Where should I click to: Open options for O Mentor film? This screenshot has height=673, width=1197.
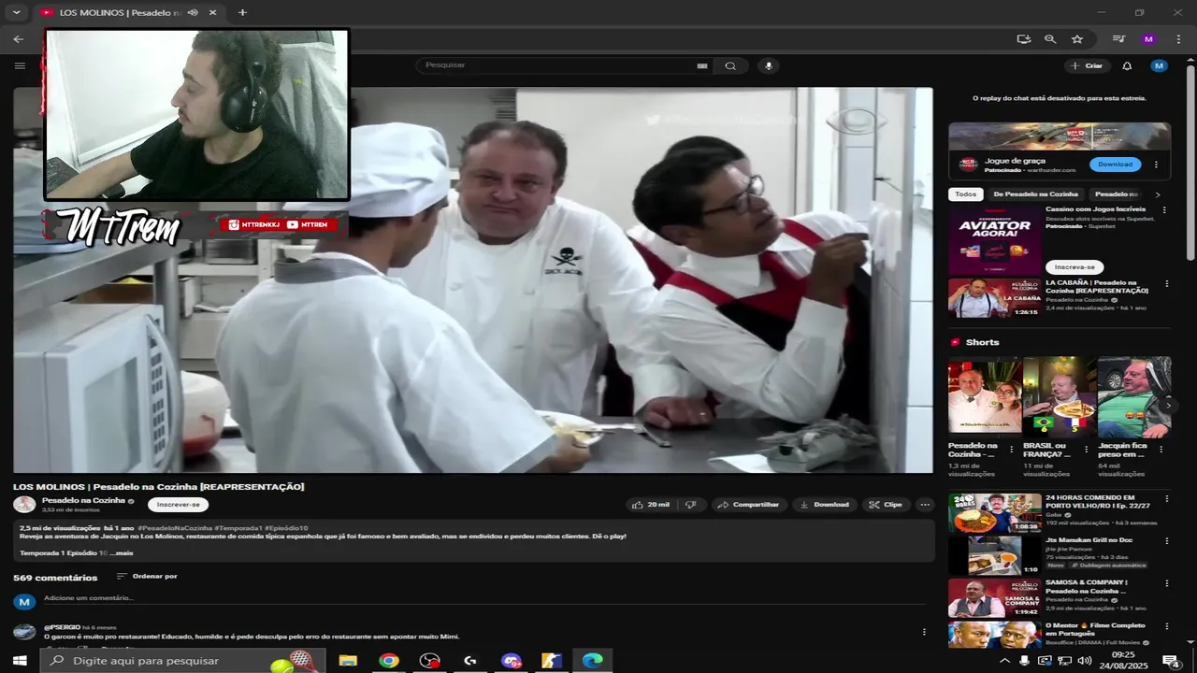coord(1166,626)
